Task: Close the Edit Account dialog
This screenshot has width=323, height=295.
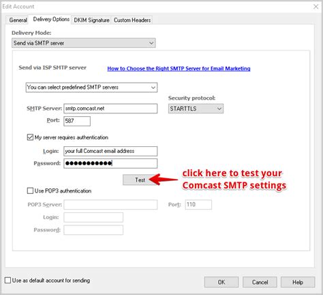Action: tap(316, 7)
